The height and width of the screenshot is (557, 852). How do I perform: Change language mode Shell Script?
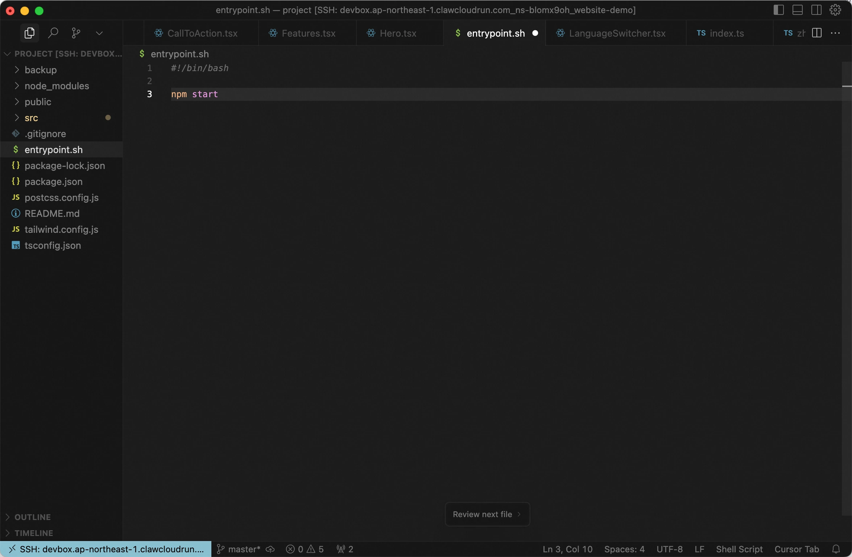[x=739, y=549]
